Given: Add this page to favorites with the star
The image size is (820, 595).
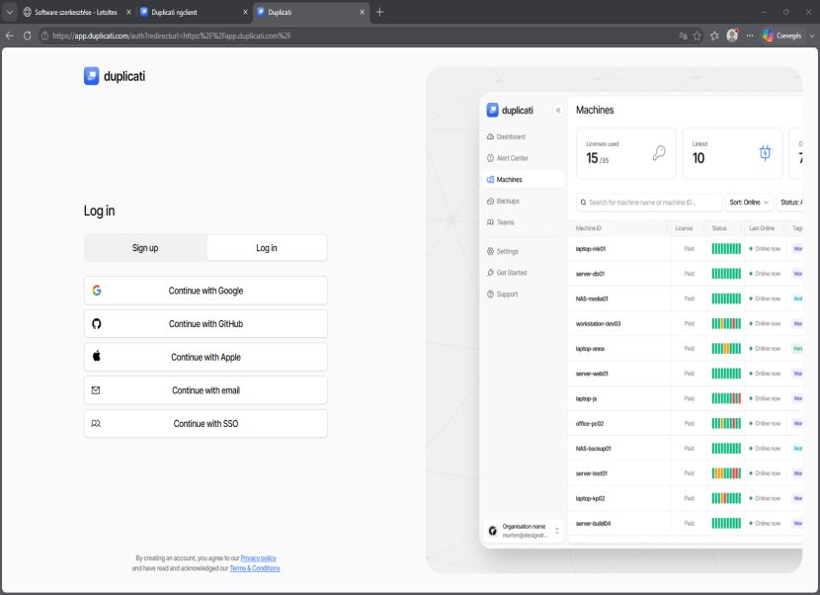Looking at the screenshot, I should 697,36.
